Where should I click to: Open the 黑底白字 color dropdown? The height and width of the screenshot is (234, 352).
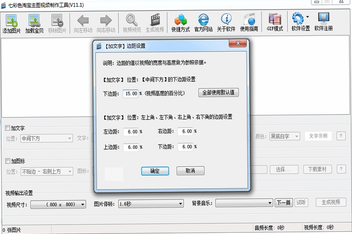pos(285,136)
